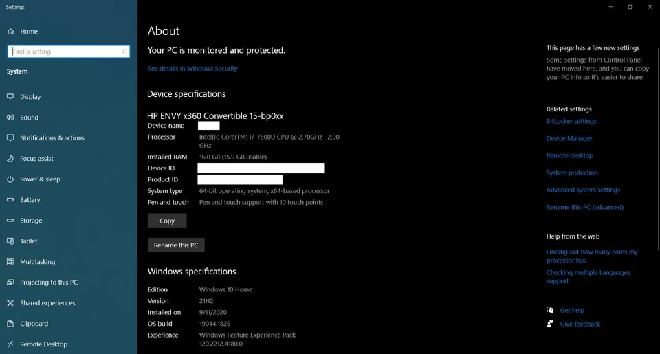Focus the Find a setting search box
660x354 pixels.
click(69, 52)
